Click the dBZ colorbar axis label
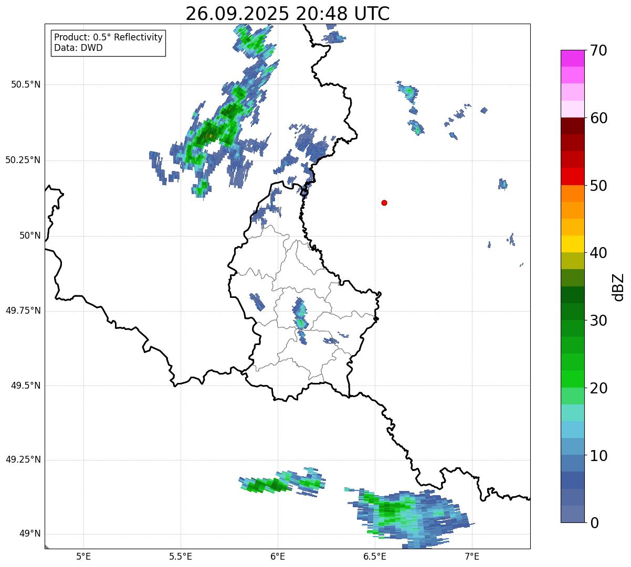This screenshot has height=567, width=631. [618, 287]
